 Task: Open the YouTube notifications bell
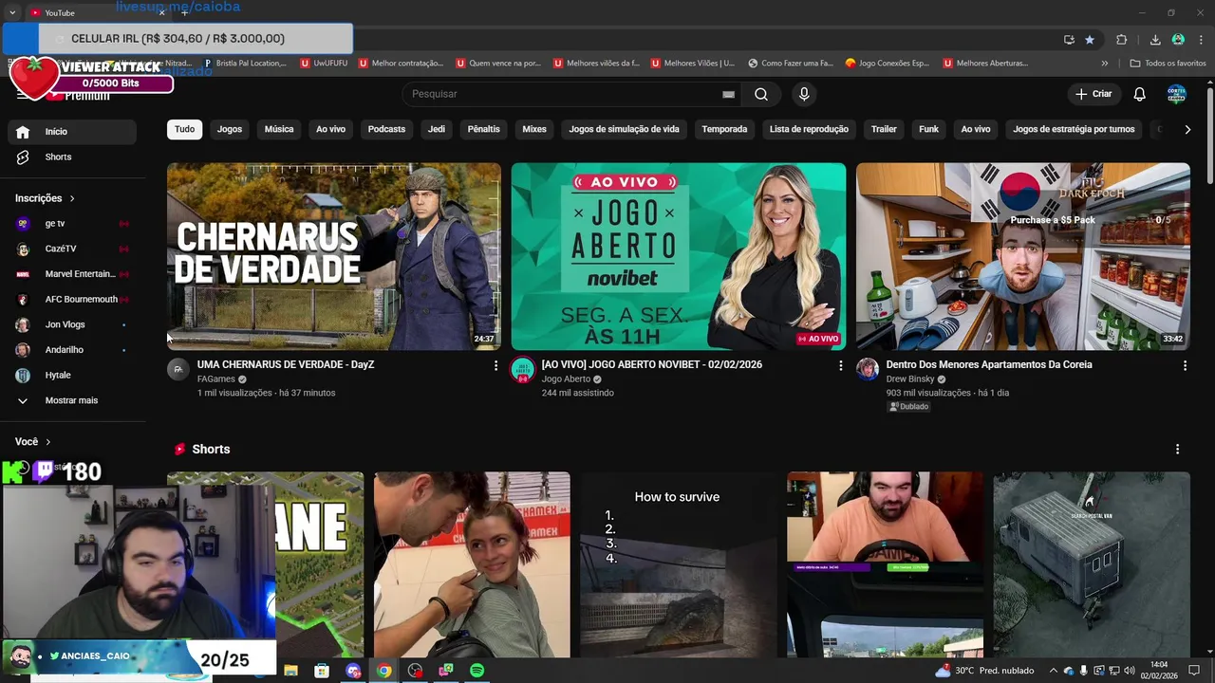tap(1140, 94)
